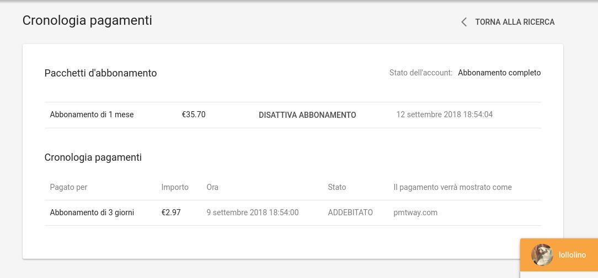
Task: Click the lollolino profile avatar
Action: (542, 255)
